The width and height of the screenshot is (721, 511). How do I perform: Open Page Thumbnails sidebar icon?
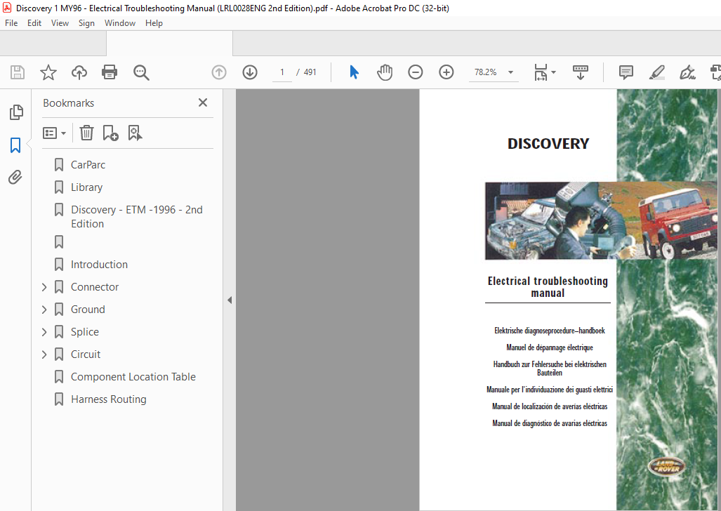(16, 112)
